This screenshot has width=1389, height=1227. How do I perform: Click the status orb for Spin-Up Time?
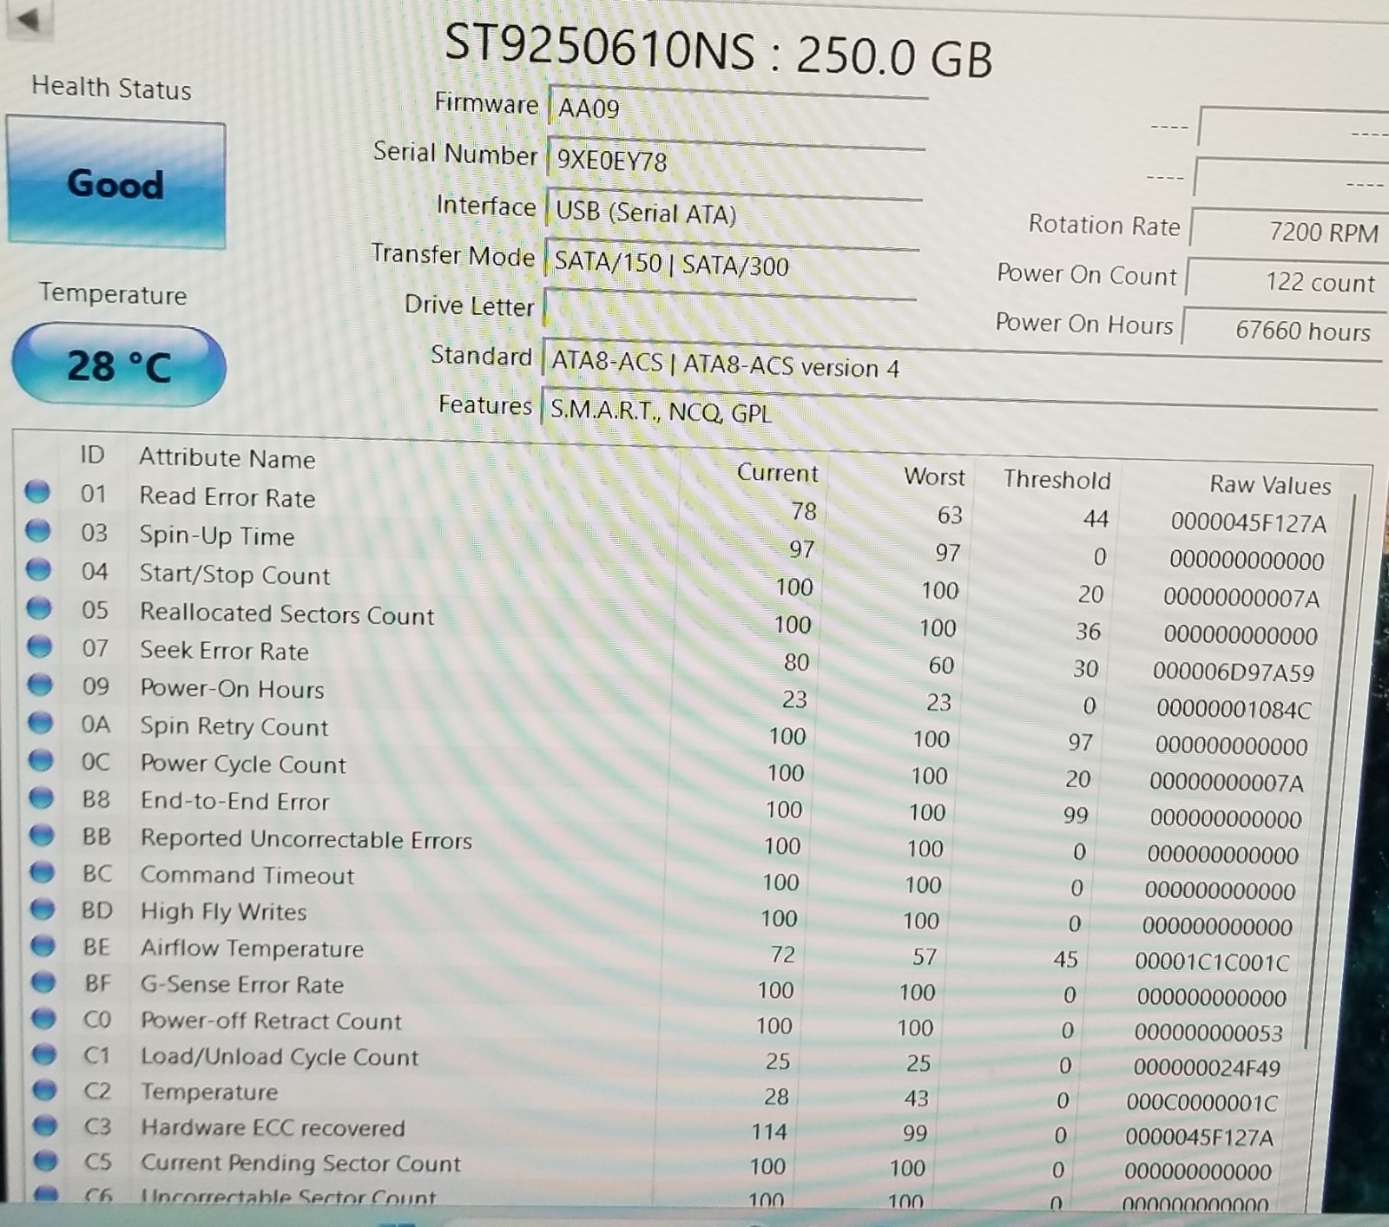pos(38,531)
